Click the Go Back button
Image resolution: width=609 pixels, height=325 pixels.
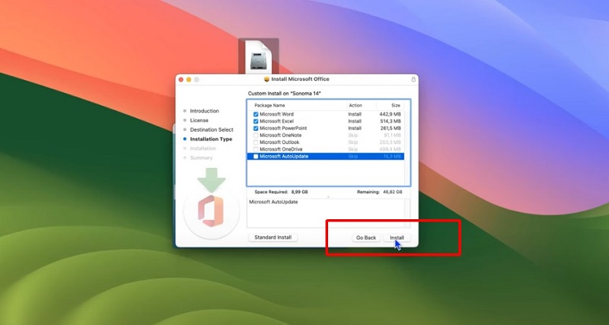coord(366,237)
